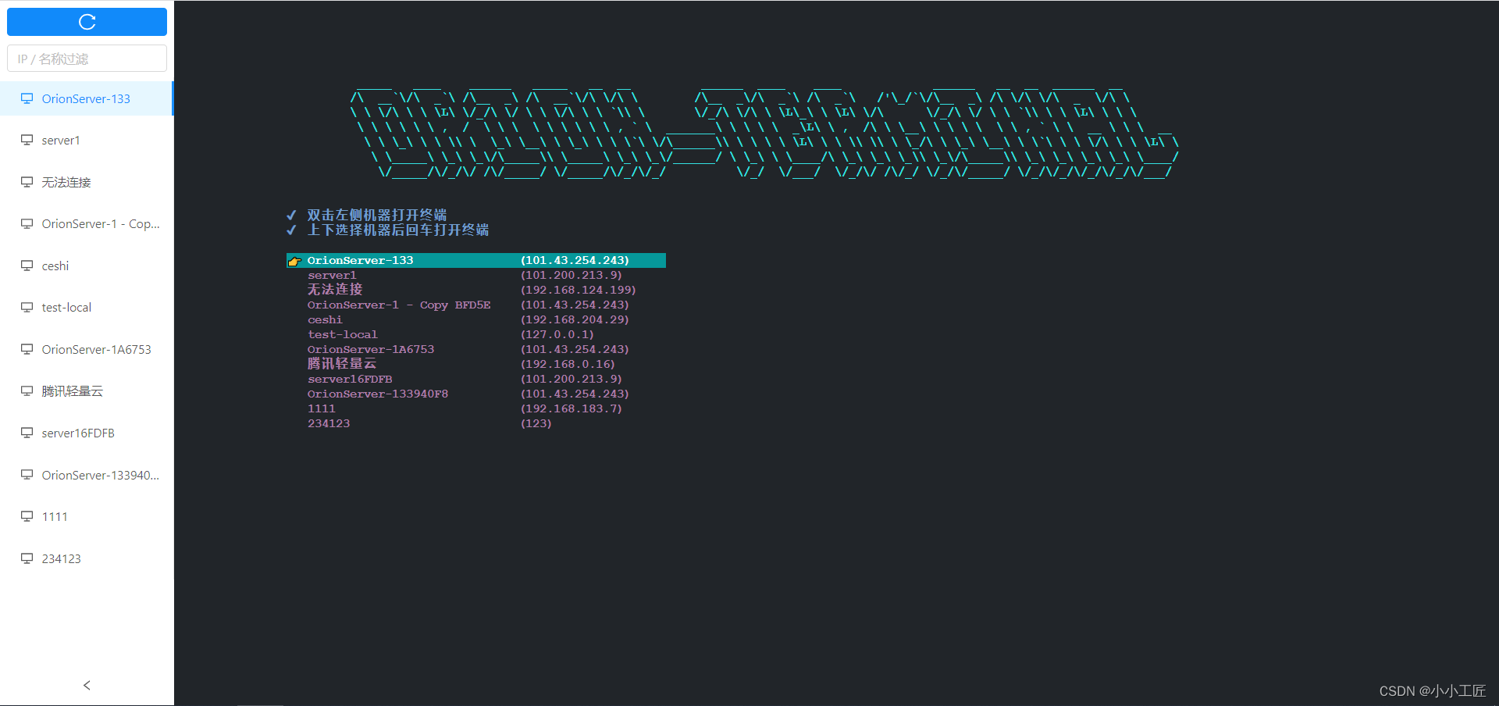The height and width of the screenshot is (706, 1499).
Task: Refresh the server list
Action: point(86,21)
